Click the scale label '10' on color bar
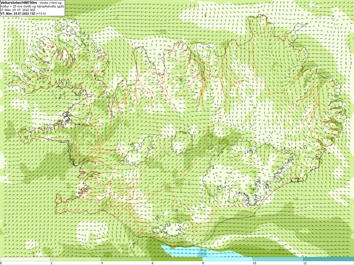The width and height of the screenshot is (354, 265). point(254,263)
